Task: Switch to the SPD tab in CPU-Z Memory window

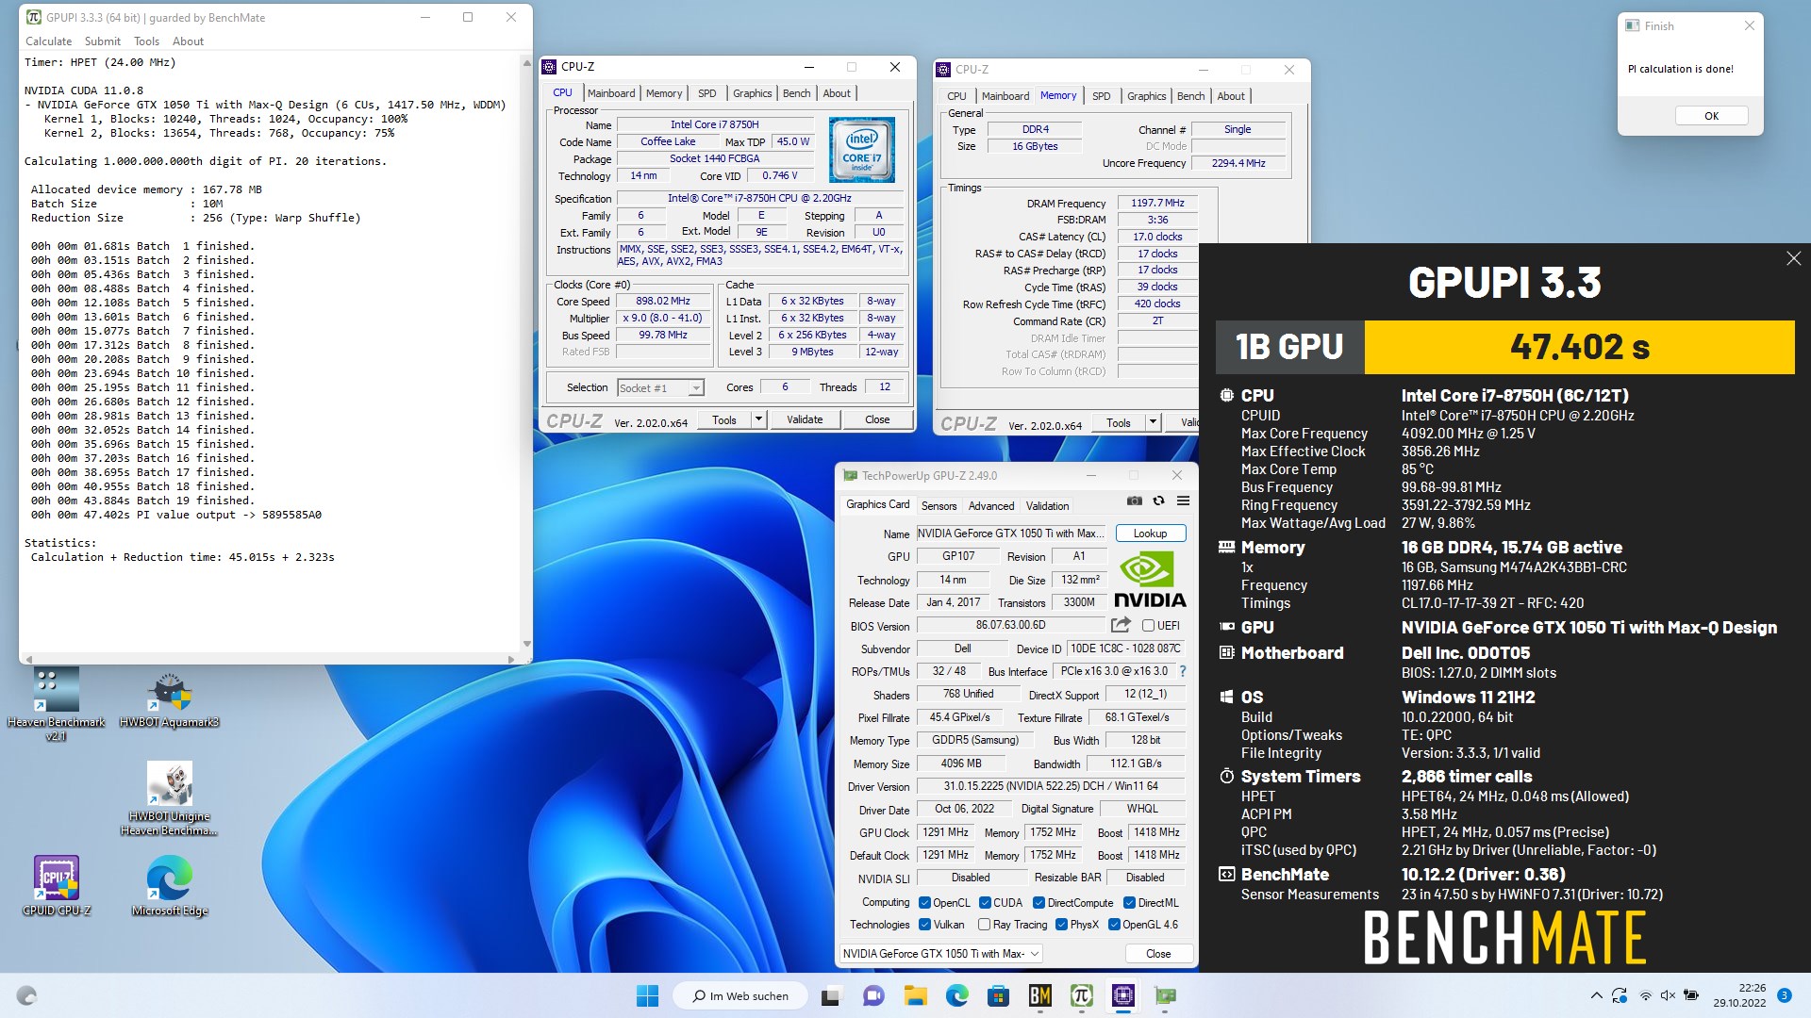Action: pos(1101,96)
